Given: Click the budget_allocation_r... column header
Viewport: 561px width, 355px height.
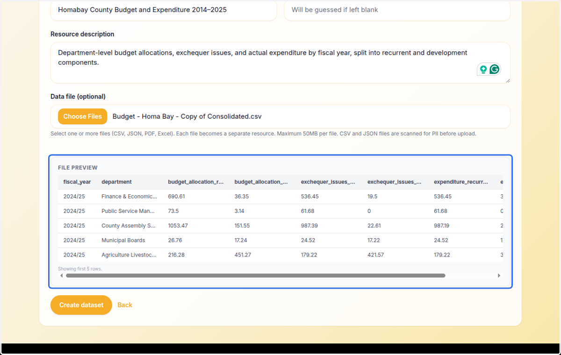Looking at the screenshot, I should [x=196, y=182].
